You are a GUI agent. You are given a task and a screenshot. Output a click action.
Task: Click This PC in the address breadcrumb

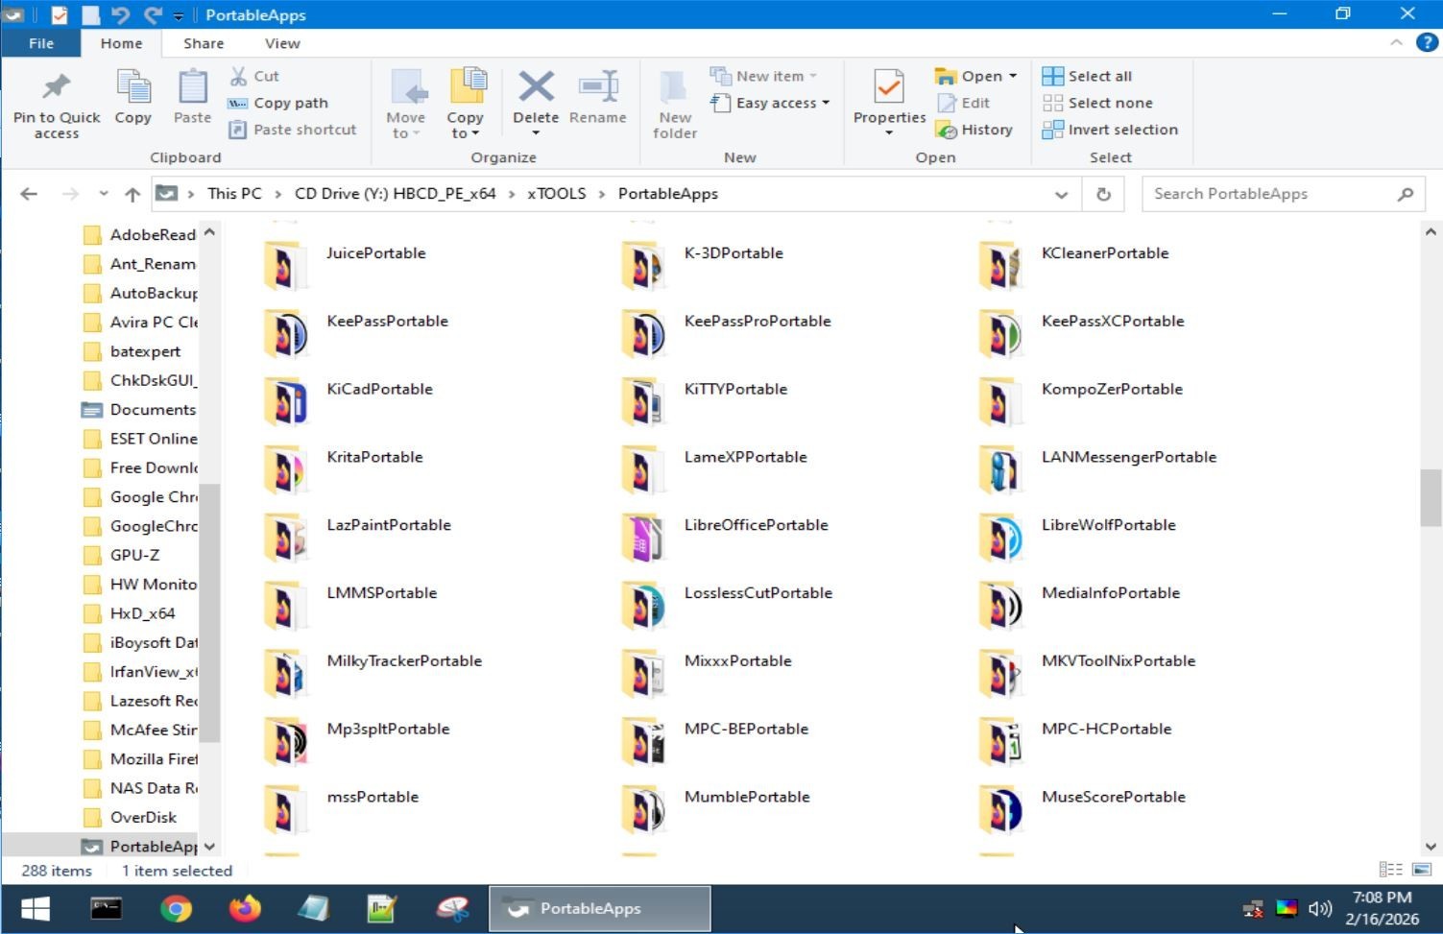pos(234,194)
